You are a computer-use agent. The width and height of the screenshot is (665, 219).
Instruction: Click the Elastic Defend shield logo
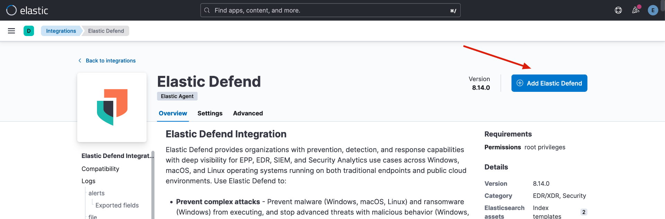tap(112, 107)
